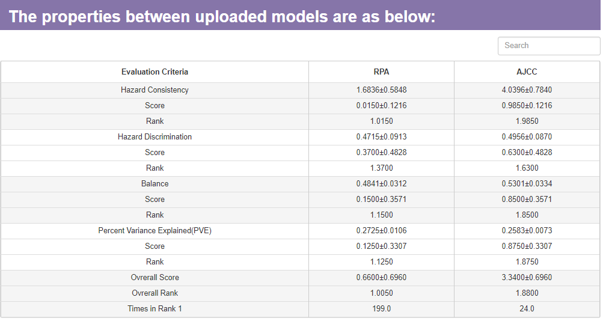Click RPA PVE value 0.2725±0.0106
Screen dimensions: 603x321
click(x=381, y=231)
